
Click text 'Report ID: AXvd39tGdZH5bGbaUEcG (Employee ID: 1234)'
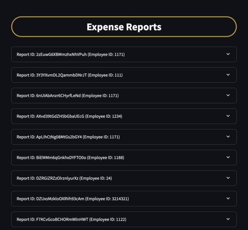(x=69, y=116)
